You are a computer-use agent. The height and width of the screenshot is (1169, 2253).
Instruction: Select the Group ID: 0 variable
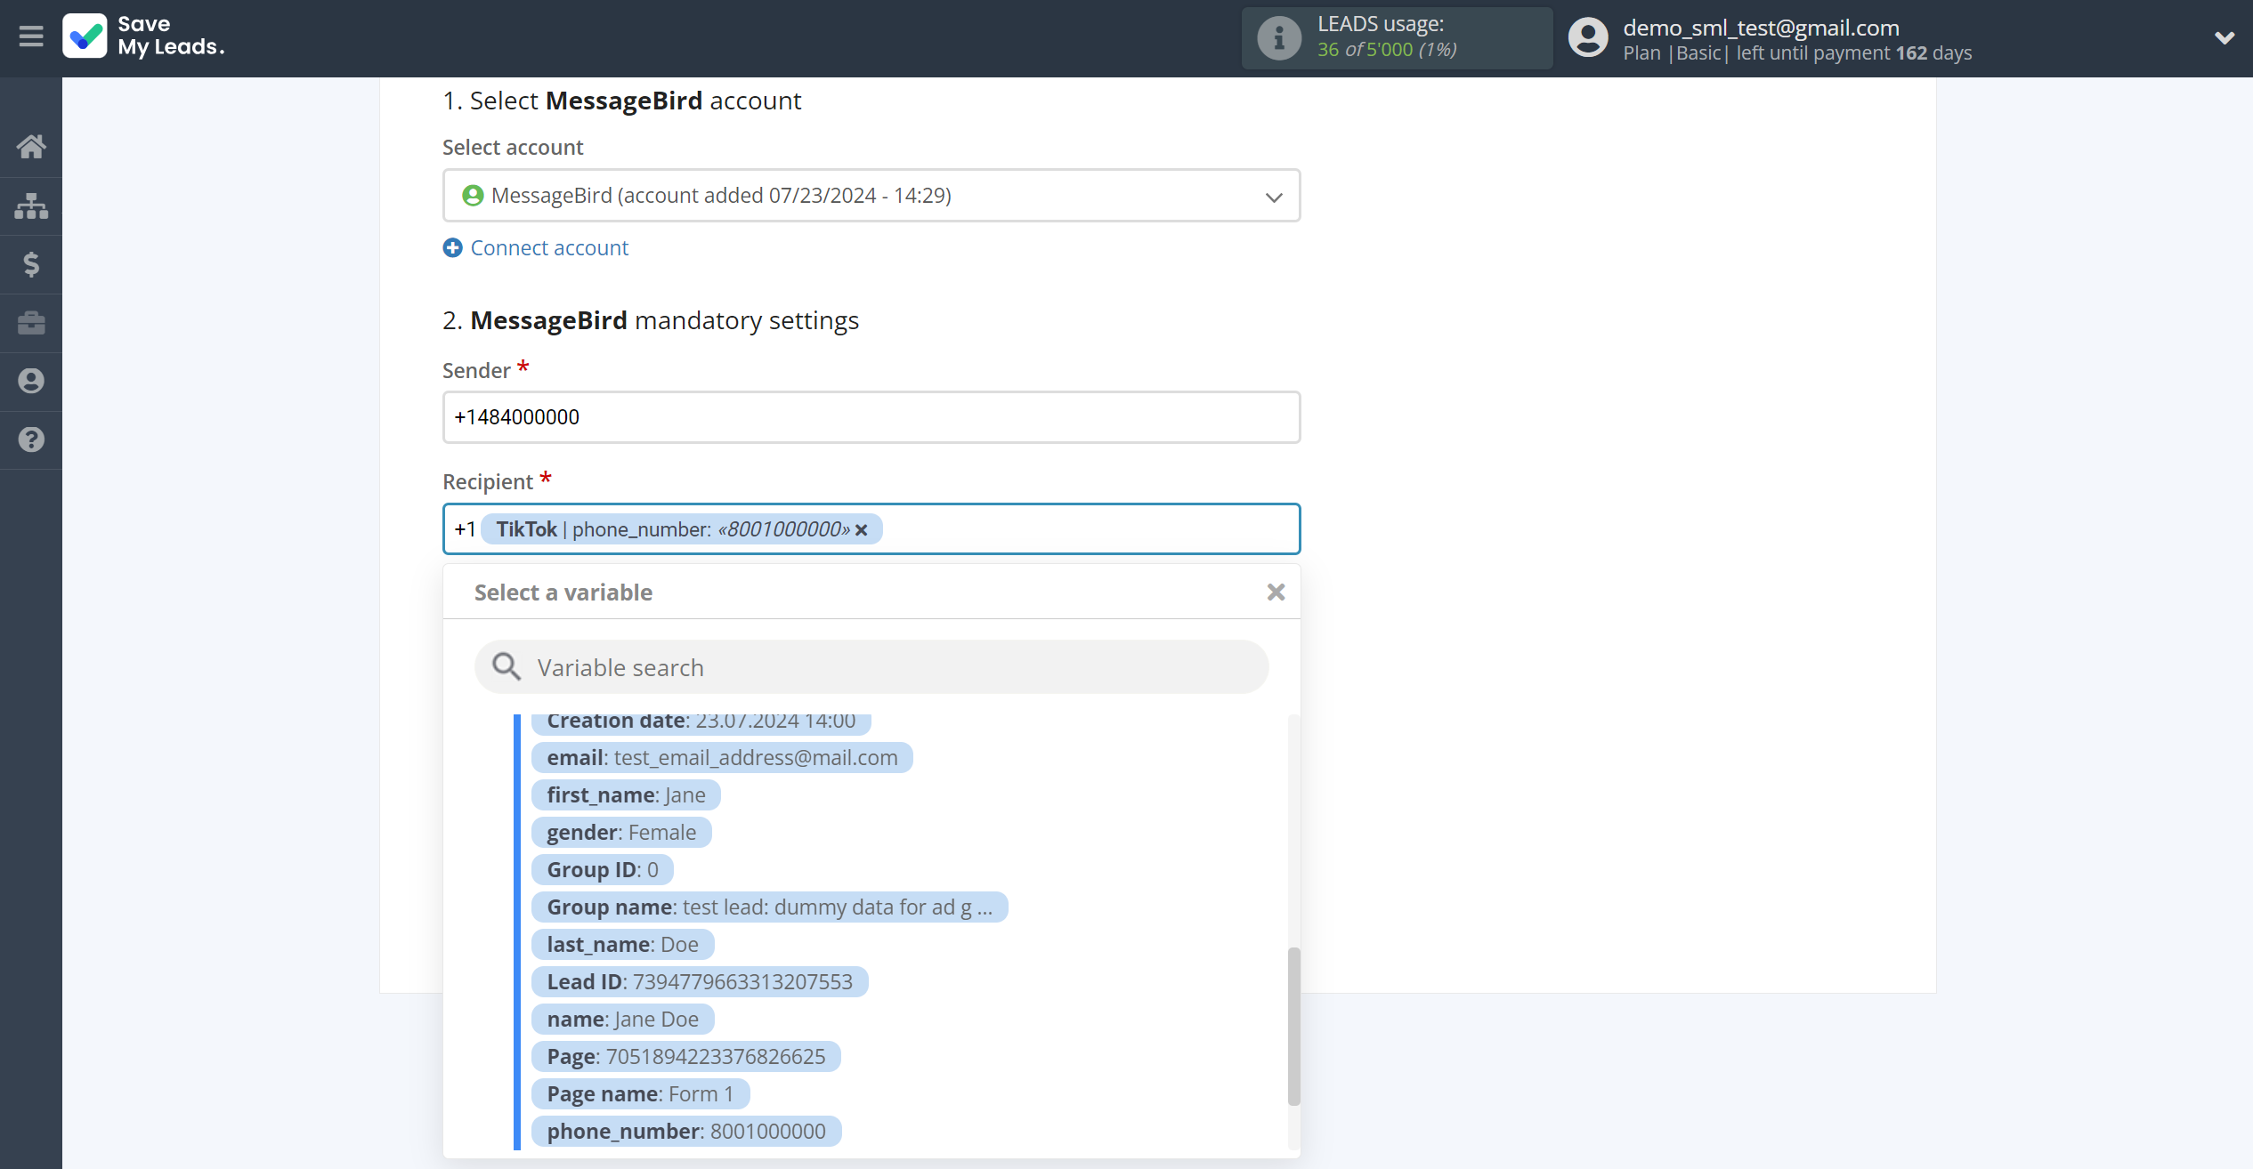(603, 870)
